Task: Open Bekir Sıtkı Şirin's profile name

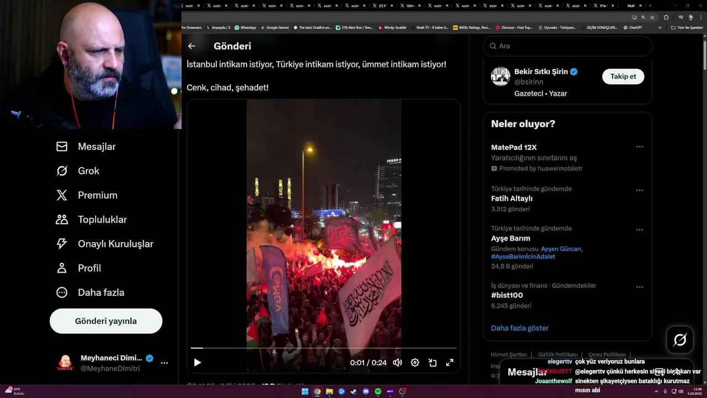Action: point(541,71)
